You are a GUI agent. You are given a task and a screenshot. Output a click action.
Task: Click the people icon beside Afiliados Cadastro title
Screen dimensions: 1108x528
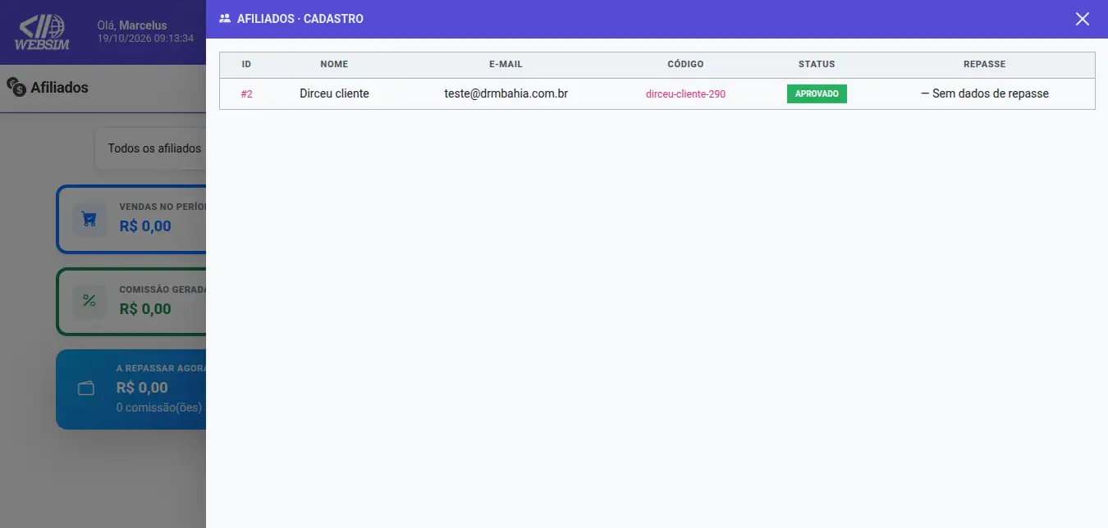(225, 18)
